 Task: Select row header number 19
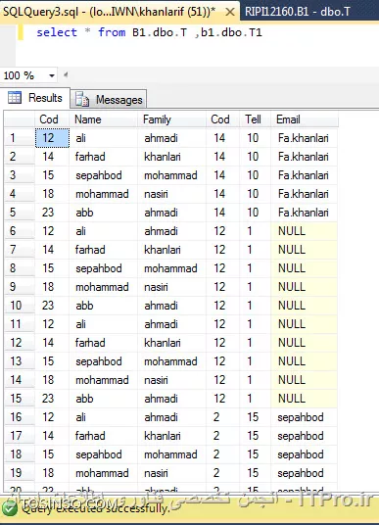pos(19,473)
